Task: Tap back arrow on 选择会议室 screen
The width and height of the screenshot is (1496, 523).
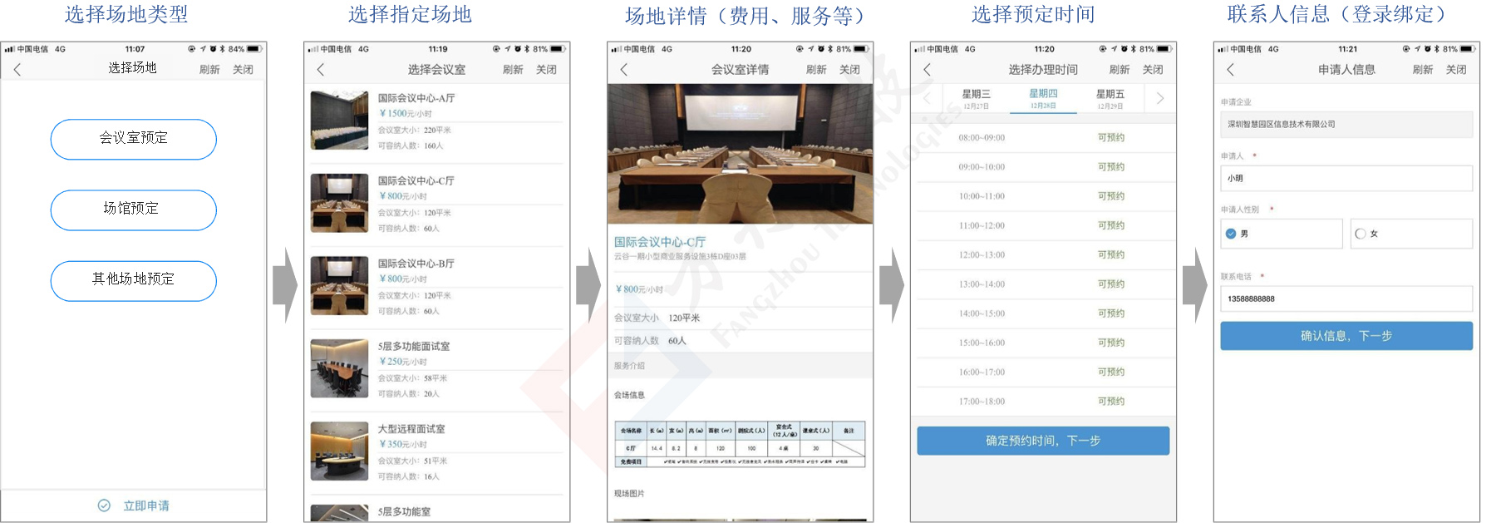Action: (321, 70)
